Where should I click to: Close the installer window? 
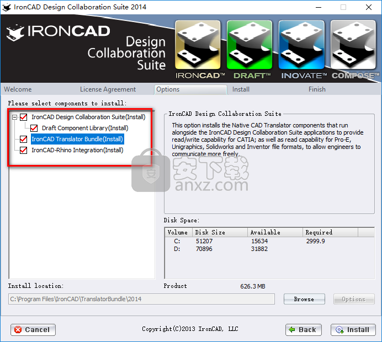[369, 7]
